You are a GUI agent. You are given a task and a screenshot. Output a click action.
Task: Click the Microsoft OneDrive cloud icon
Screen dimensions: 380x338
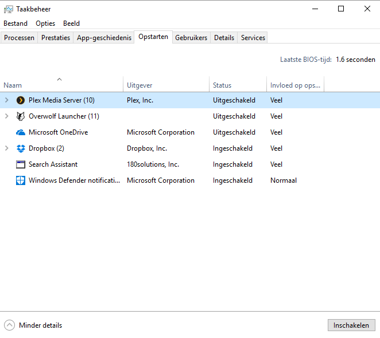21,132
